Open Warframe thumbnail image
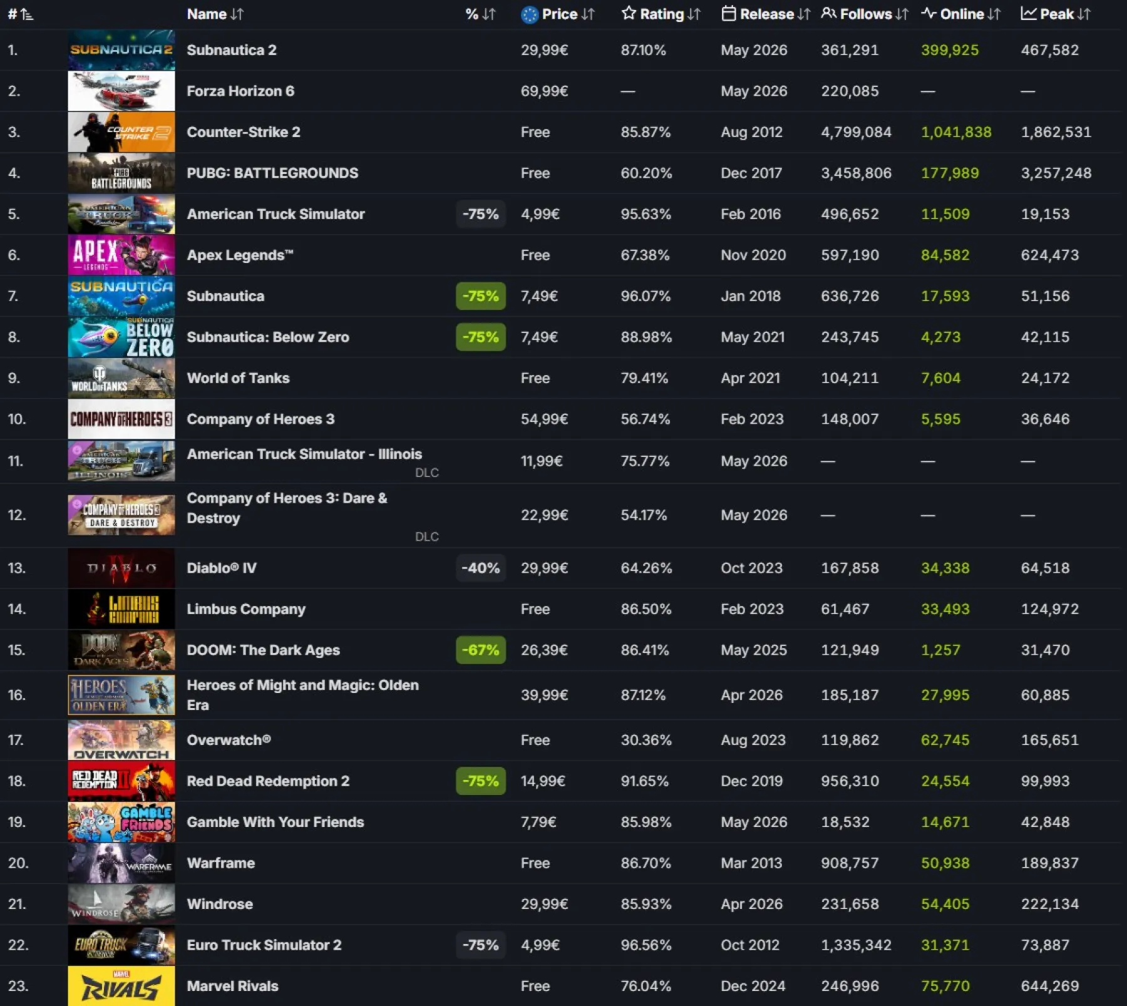Screen dimensions: 1127x1006 (x=121, y=863)
